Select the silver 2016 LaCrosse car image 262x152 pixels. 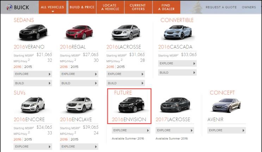(126, 32)
